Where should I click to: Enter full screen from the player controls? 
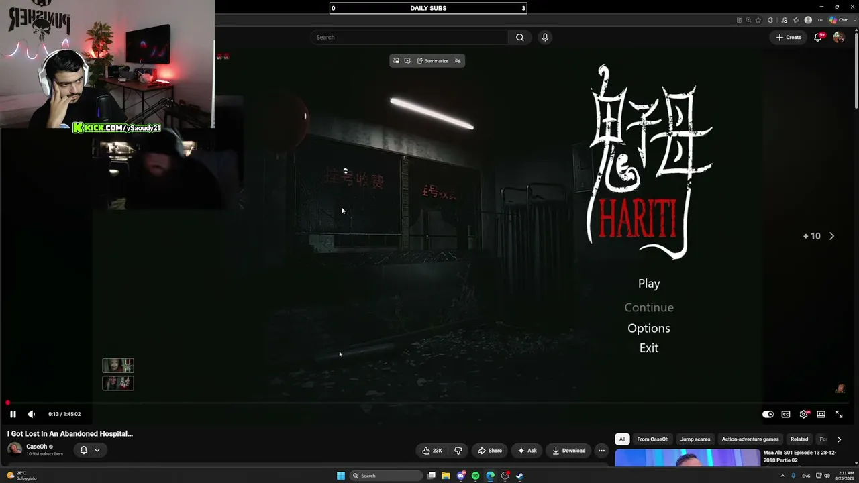(x=839, y=414)
